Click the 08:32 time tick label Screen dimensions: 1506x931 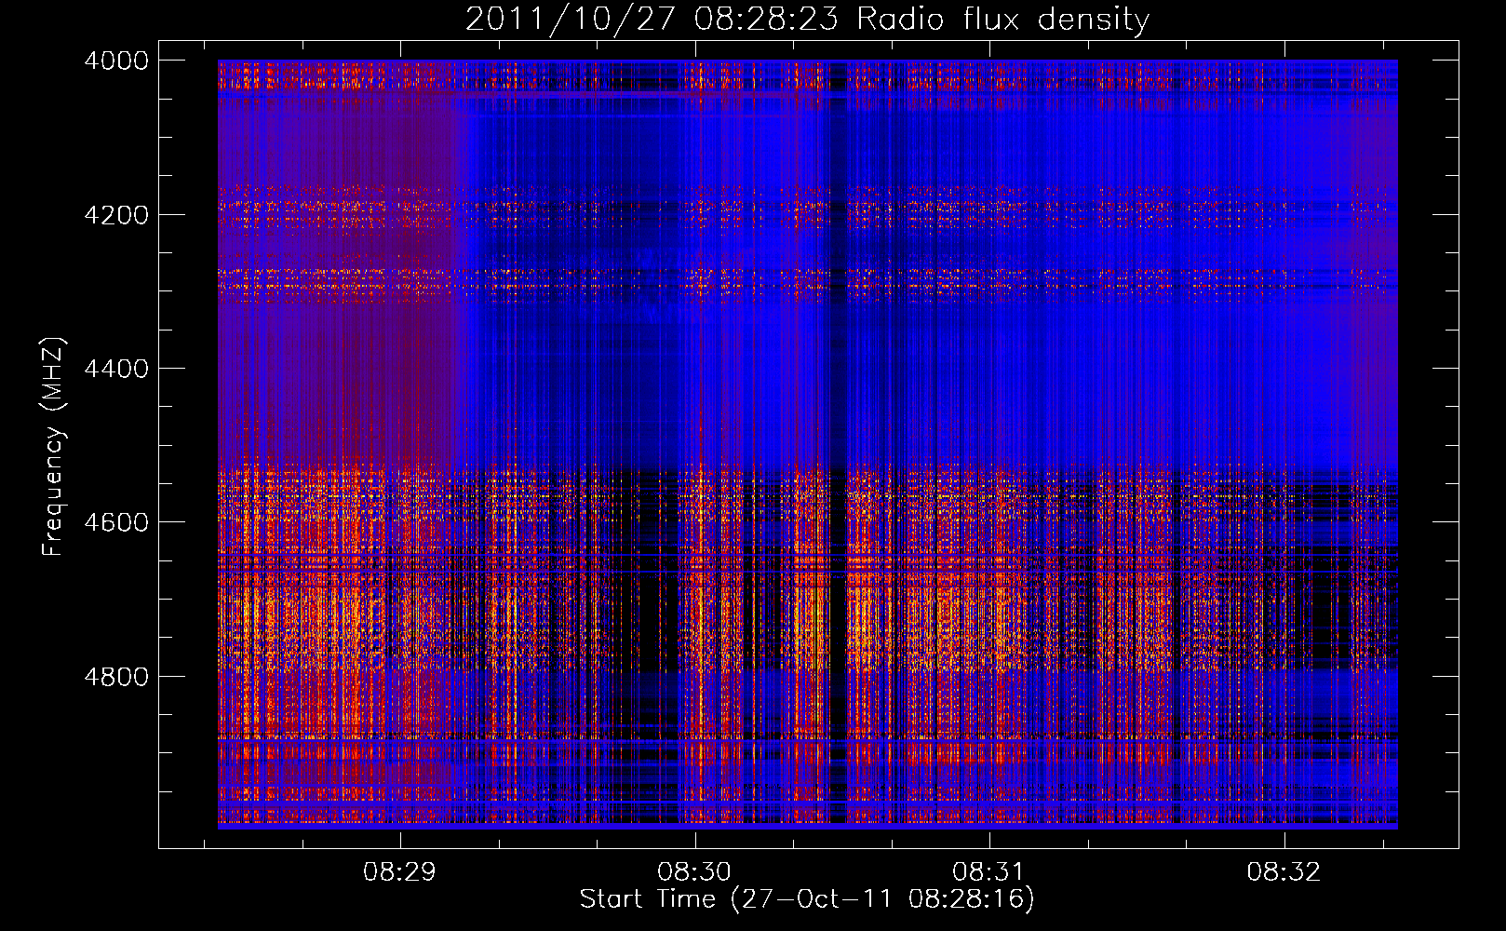click(x=1284, y=872)
